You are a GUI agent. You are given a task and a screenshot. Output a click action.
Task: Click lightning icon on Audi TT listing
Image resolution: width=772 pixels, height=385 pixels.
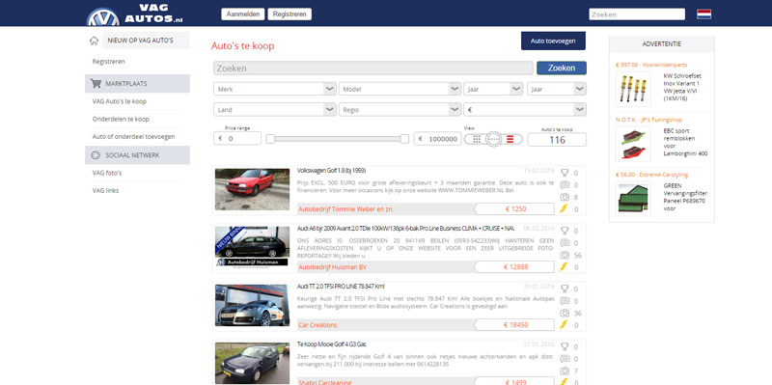[x=564, y=325]
